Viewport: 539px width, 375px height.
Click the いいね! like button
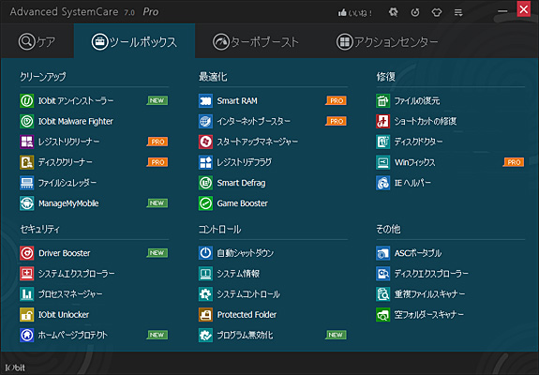coord(355,13)
